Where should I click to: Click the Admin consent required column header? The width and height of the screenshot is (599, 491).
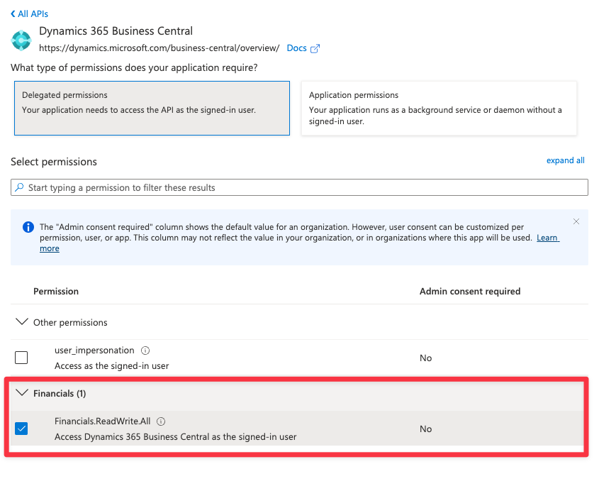470,291
